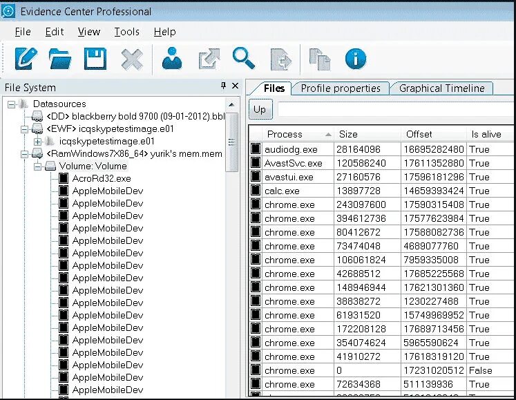Select audiodg.exe process row
The height and width of the screenshot is (400, 516).
(x=382, y=149)
